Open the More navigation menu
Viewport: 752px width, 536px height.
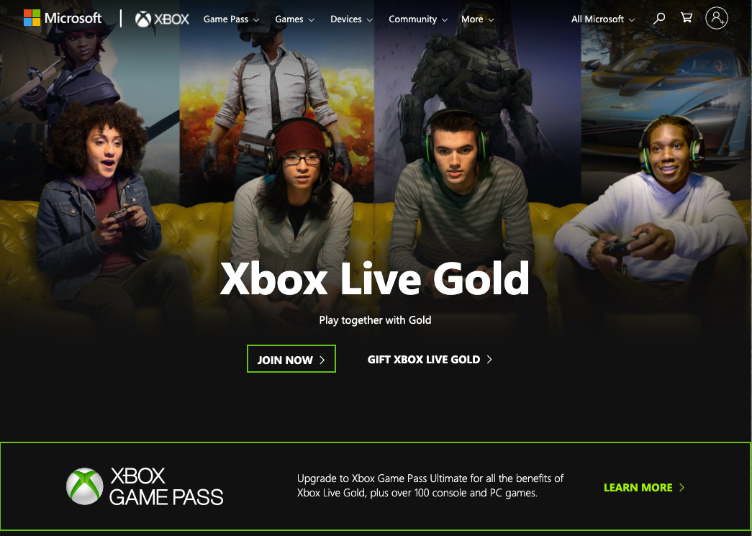477,19
